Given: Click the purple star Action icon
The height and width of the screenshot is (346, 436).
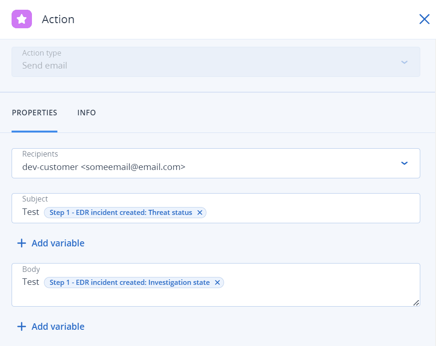Looking at the screenshot, I should click(x=22, y=19).
